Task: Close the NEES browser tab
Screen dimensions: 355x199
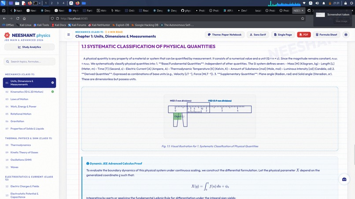Action: click(302, 11)
